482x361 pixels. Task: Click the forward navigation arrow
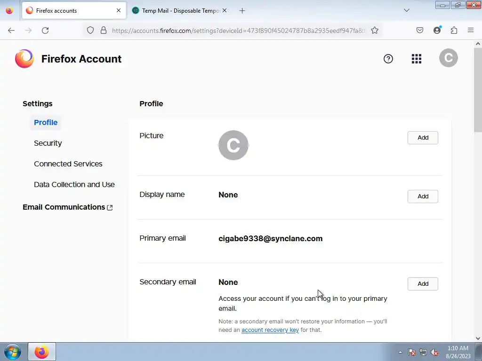coord(28,31)
